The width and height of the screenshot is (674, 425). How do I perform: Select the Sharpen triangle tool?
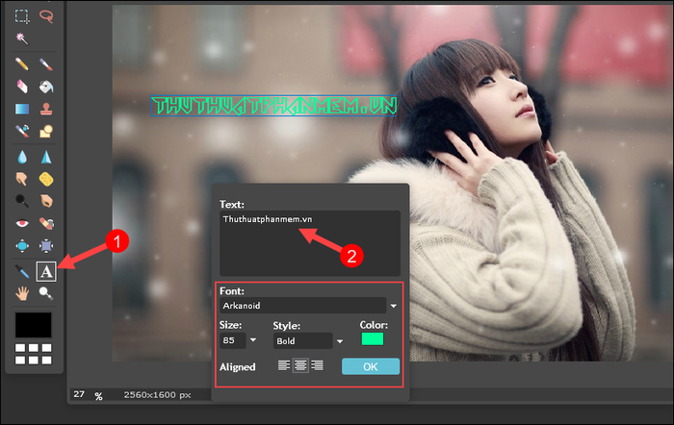point(46,157)
